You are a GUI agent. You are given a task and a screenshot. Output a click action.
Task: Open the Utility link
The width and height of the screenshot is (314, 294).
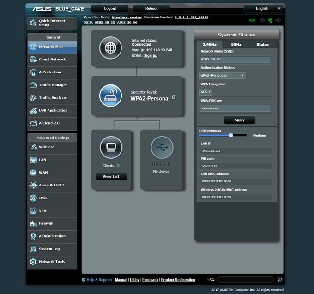pos(134,280)
